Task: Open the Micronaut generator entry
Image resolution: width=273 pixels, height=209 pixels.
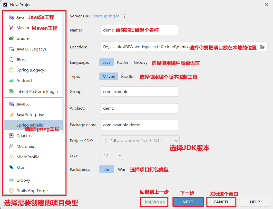Action: click(34, 146)
